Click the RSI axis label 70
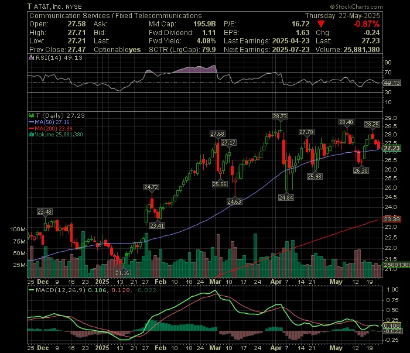This screenshot has height=353, width=410. [388, 73]
